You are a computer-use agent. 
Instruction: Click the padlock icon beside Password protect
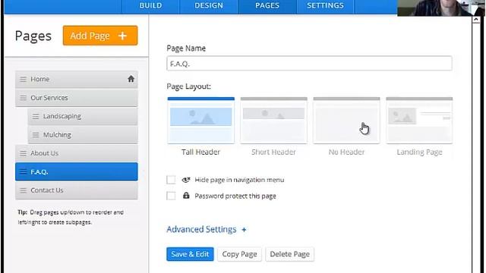[x=186, y=196]
